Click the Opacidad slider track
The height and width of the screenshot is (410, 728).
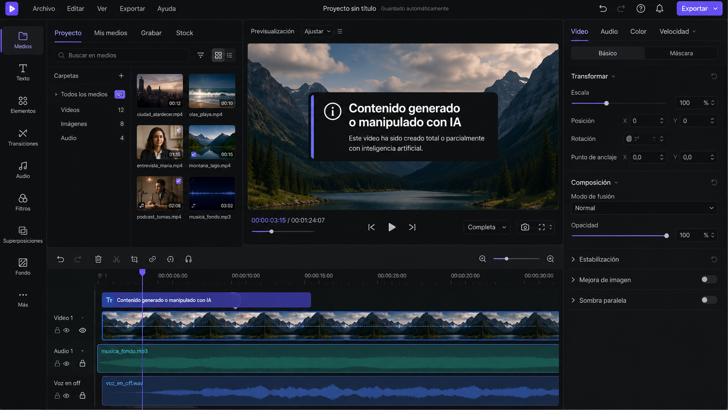pos(618,236)
